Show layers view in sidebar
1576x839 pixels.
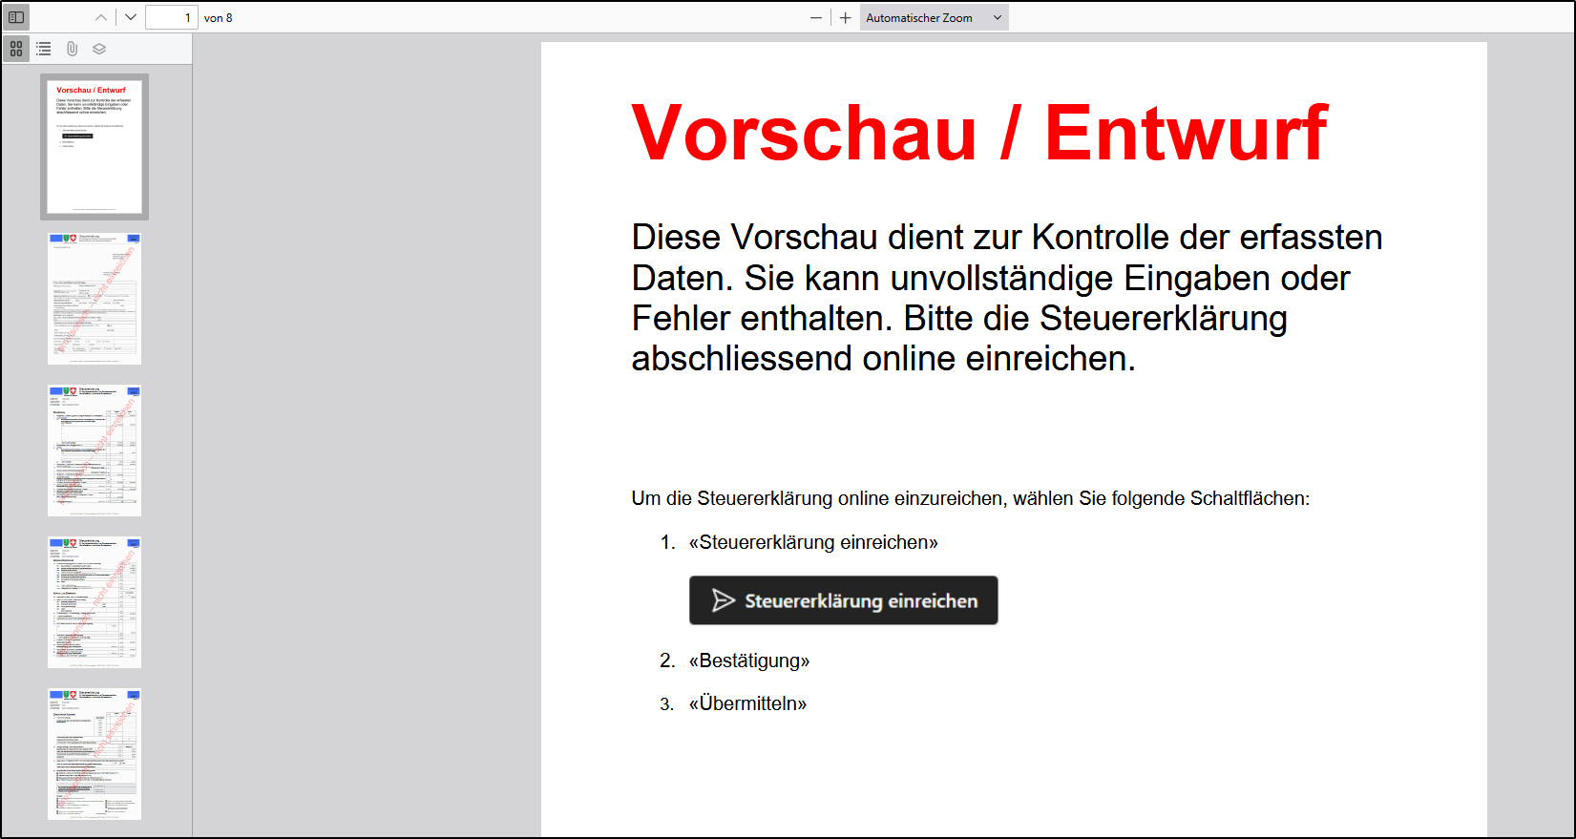click(x=99, y=49)
